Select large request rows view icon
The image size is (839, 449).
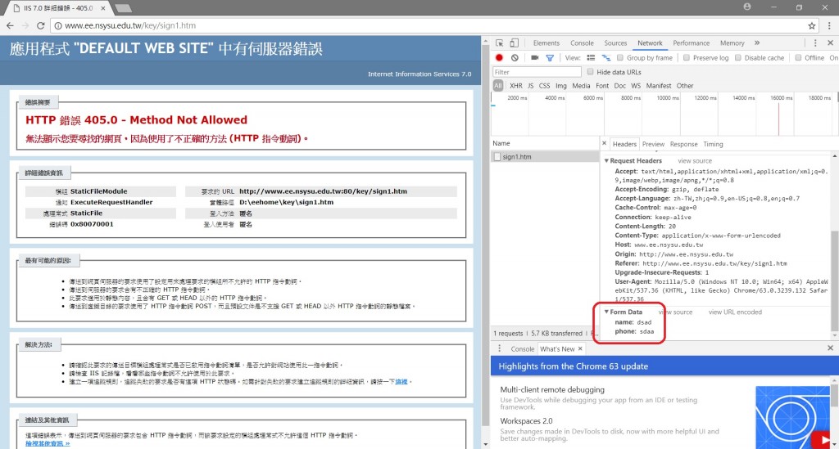tap(591, 58)
